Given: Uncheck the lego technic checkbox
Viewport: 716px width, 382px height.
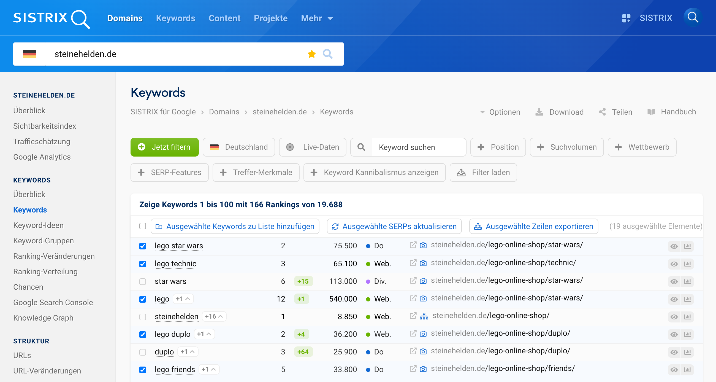Looking at the screenshot, I should tap(143, 264).
